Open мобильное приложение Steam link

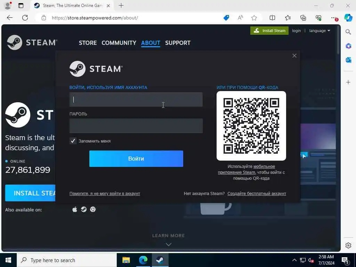[246, 169]
